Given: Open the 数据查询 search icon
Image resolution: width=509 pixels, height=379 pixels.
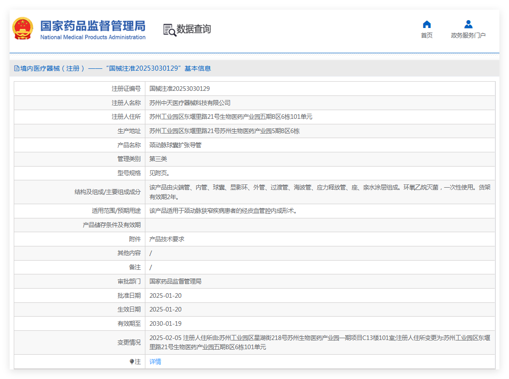Looking at the screenshot, I should 170,30.
